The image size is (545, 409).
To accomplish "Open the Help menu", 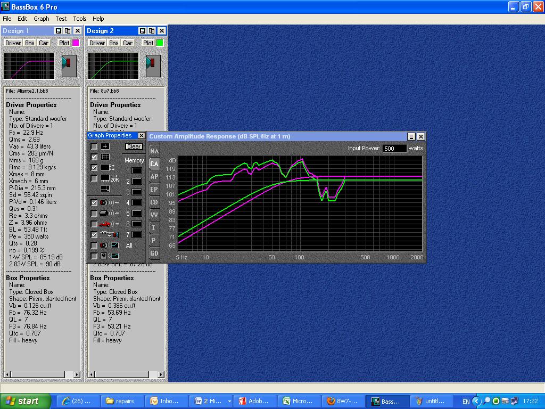I will tap(98, 19).
